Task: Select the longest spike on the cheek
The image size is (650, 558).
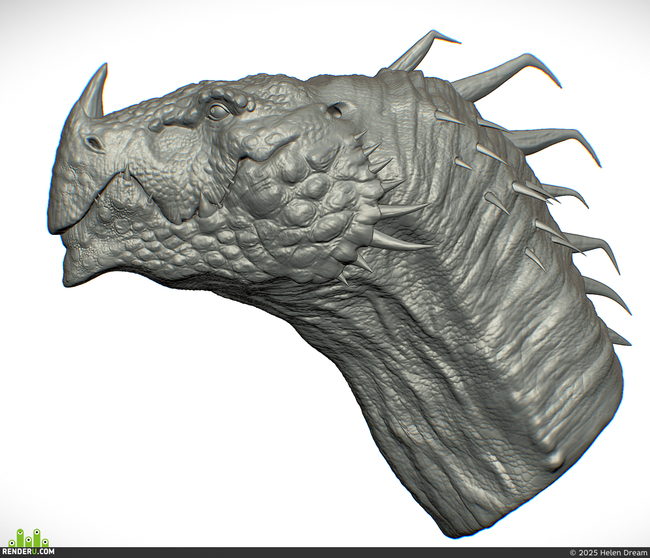Action: coord(401,242)
